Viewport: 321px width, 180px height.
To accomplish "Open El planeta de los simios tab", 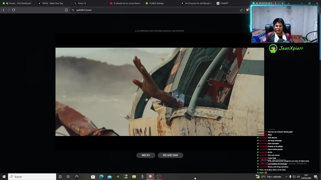I will (125, 3).
